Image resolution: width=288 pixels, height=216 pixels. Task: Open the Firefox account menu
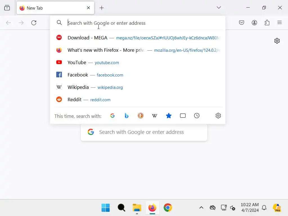(254, 22)
